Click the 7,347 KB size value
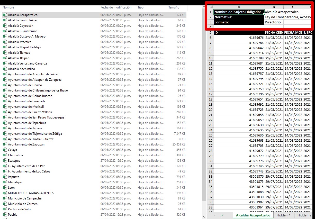 click(x=179, y=134)
